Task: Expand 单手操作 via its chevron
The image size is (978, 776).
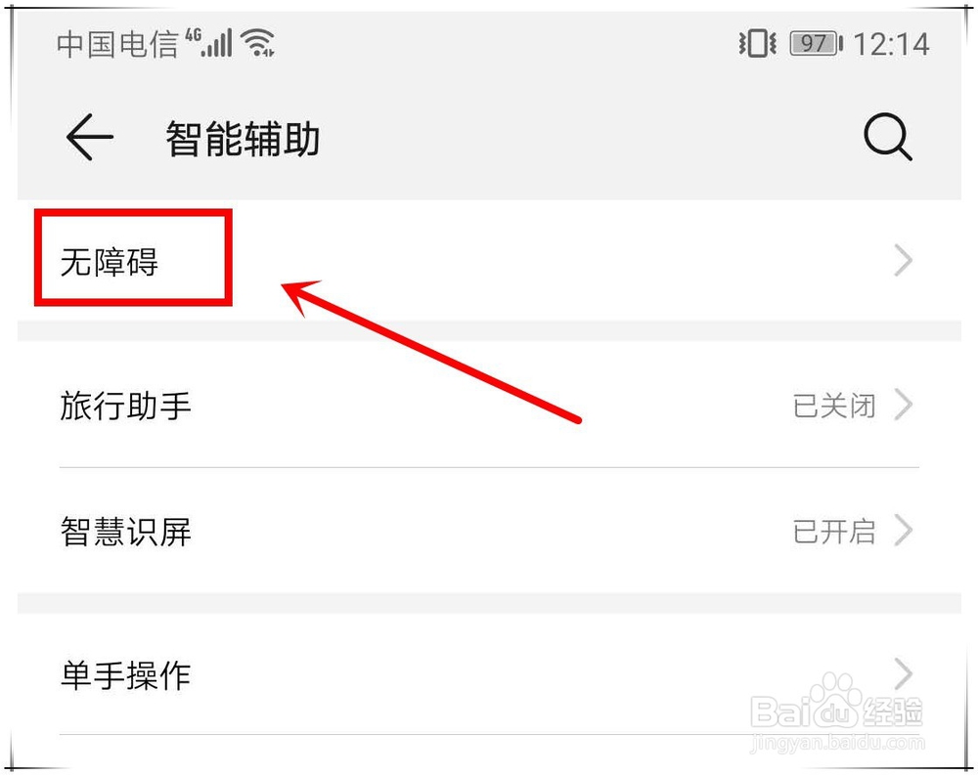Action: [x=903, y=673]
